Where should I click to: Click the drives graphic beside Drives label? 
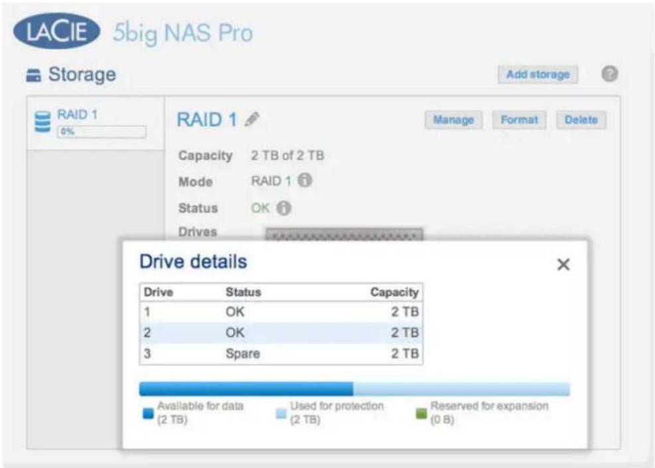(344, 234)
